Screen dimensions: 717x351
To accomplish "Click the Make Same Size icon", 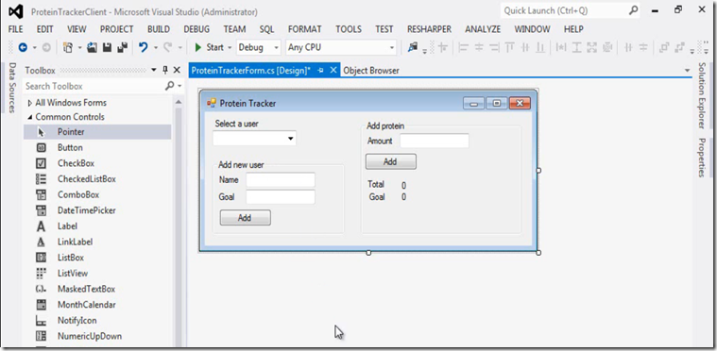I will [x=591, y=47].
